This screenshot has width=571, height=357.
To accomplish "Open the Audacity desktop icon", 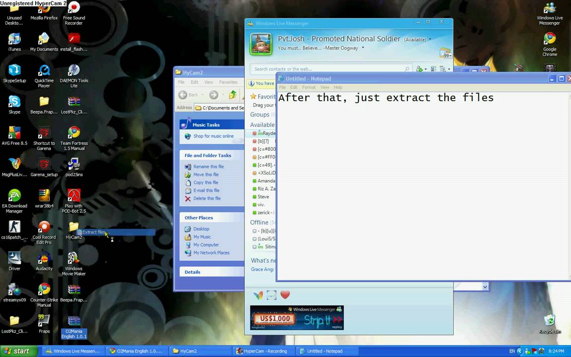I will tap(44, 261).
